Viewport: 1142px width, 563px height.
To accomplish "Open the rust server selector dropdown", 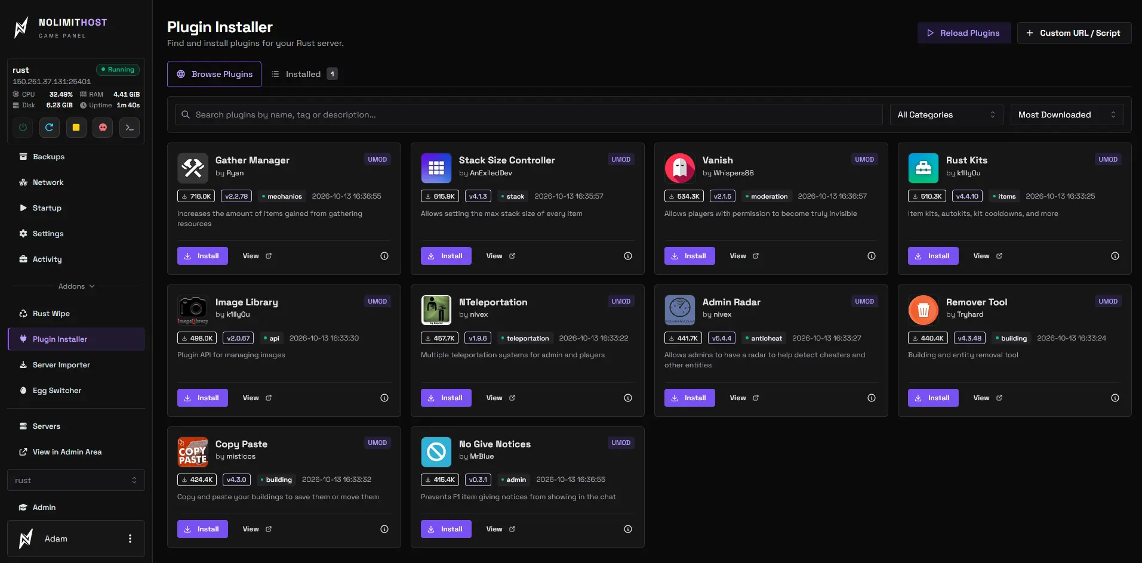I will tap(76, 480).
